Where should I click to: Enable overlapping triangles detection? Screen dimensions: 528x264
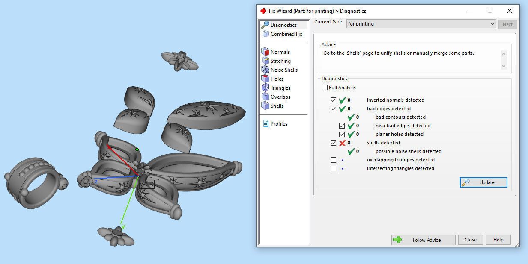click(x=334, y=160)
